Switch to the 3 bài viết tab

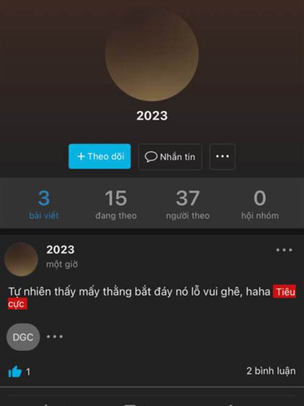click(44, 205)
